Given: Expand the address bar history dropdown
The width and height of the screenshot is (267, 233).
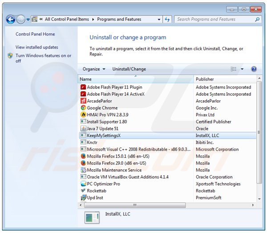Looking at the screenshot, I should click(x=159, y=20).
